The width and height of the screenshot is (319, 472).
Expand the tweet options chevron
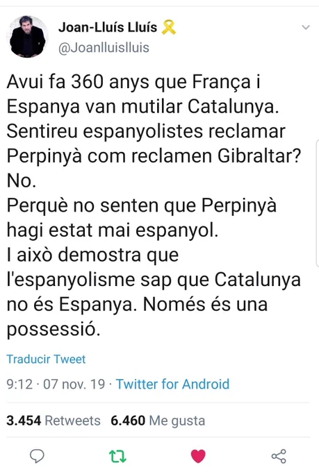tap(306, 27)
